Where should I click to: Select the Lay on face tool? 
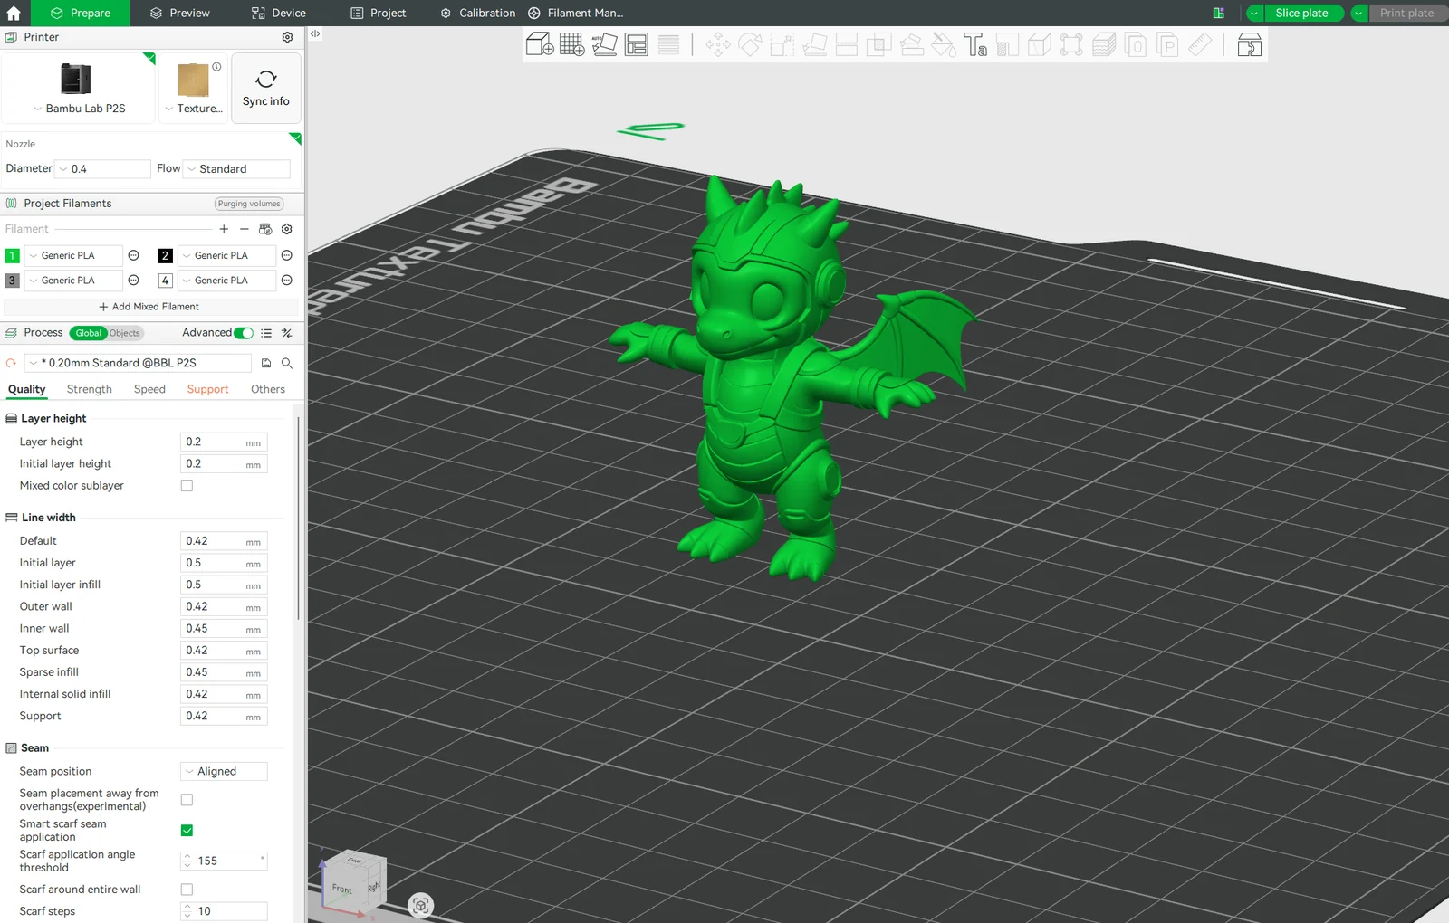click(815, 44)
